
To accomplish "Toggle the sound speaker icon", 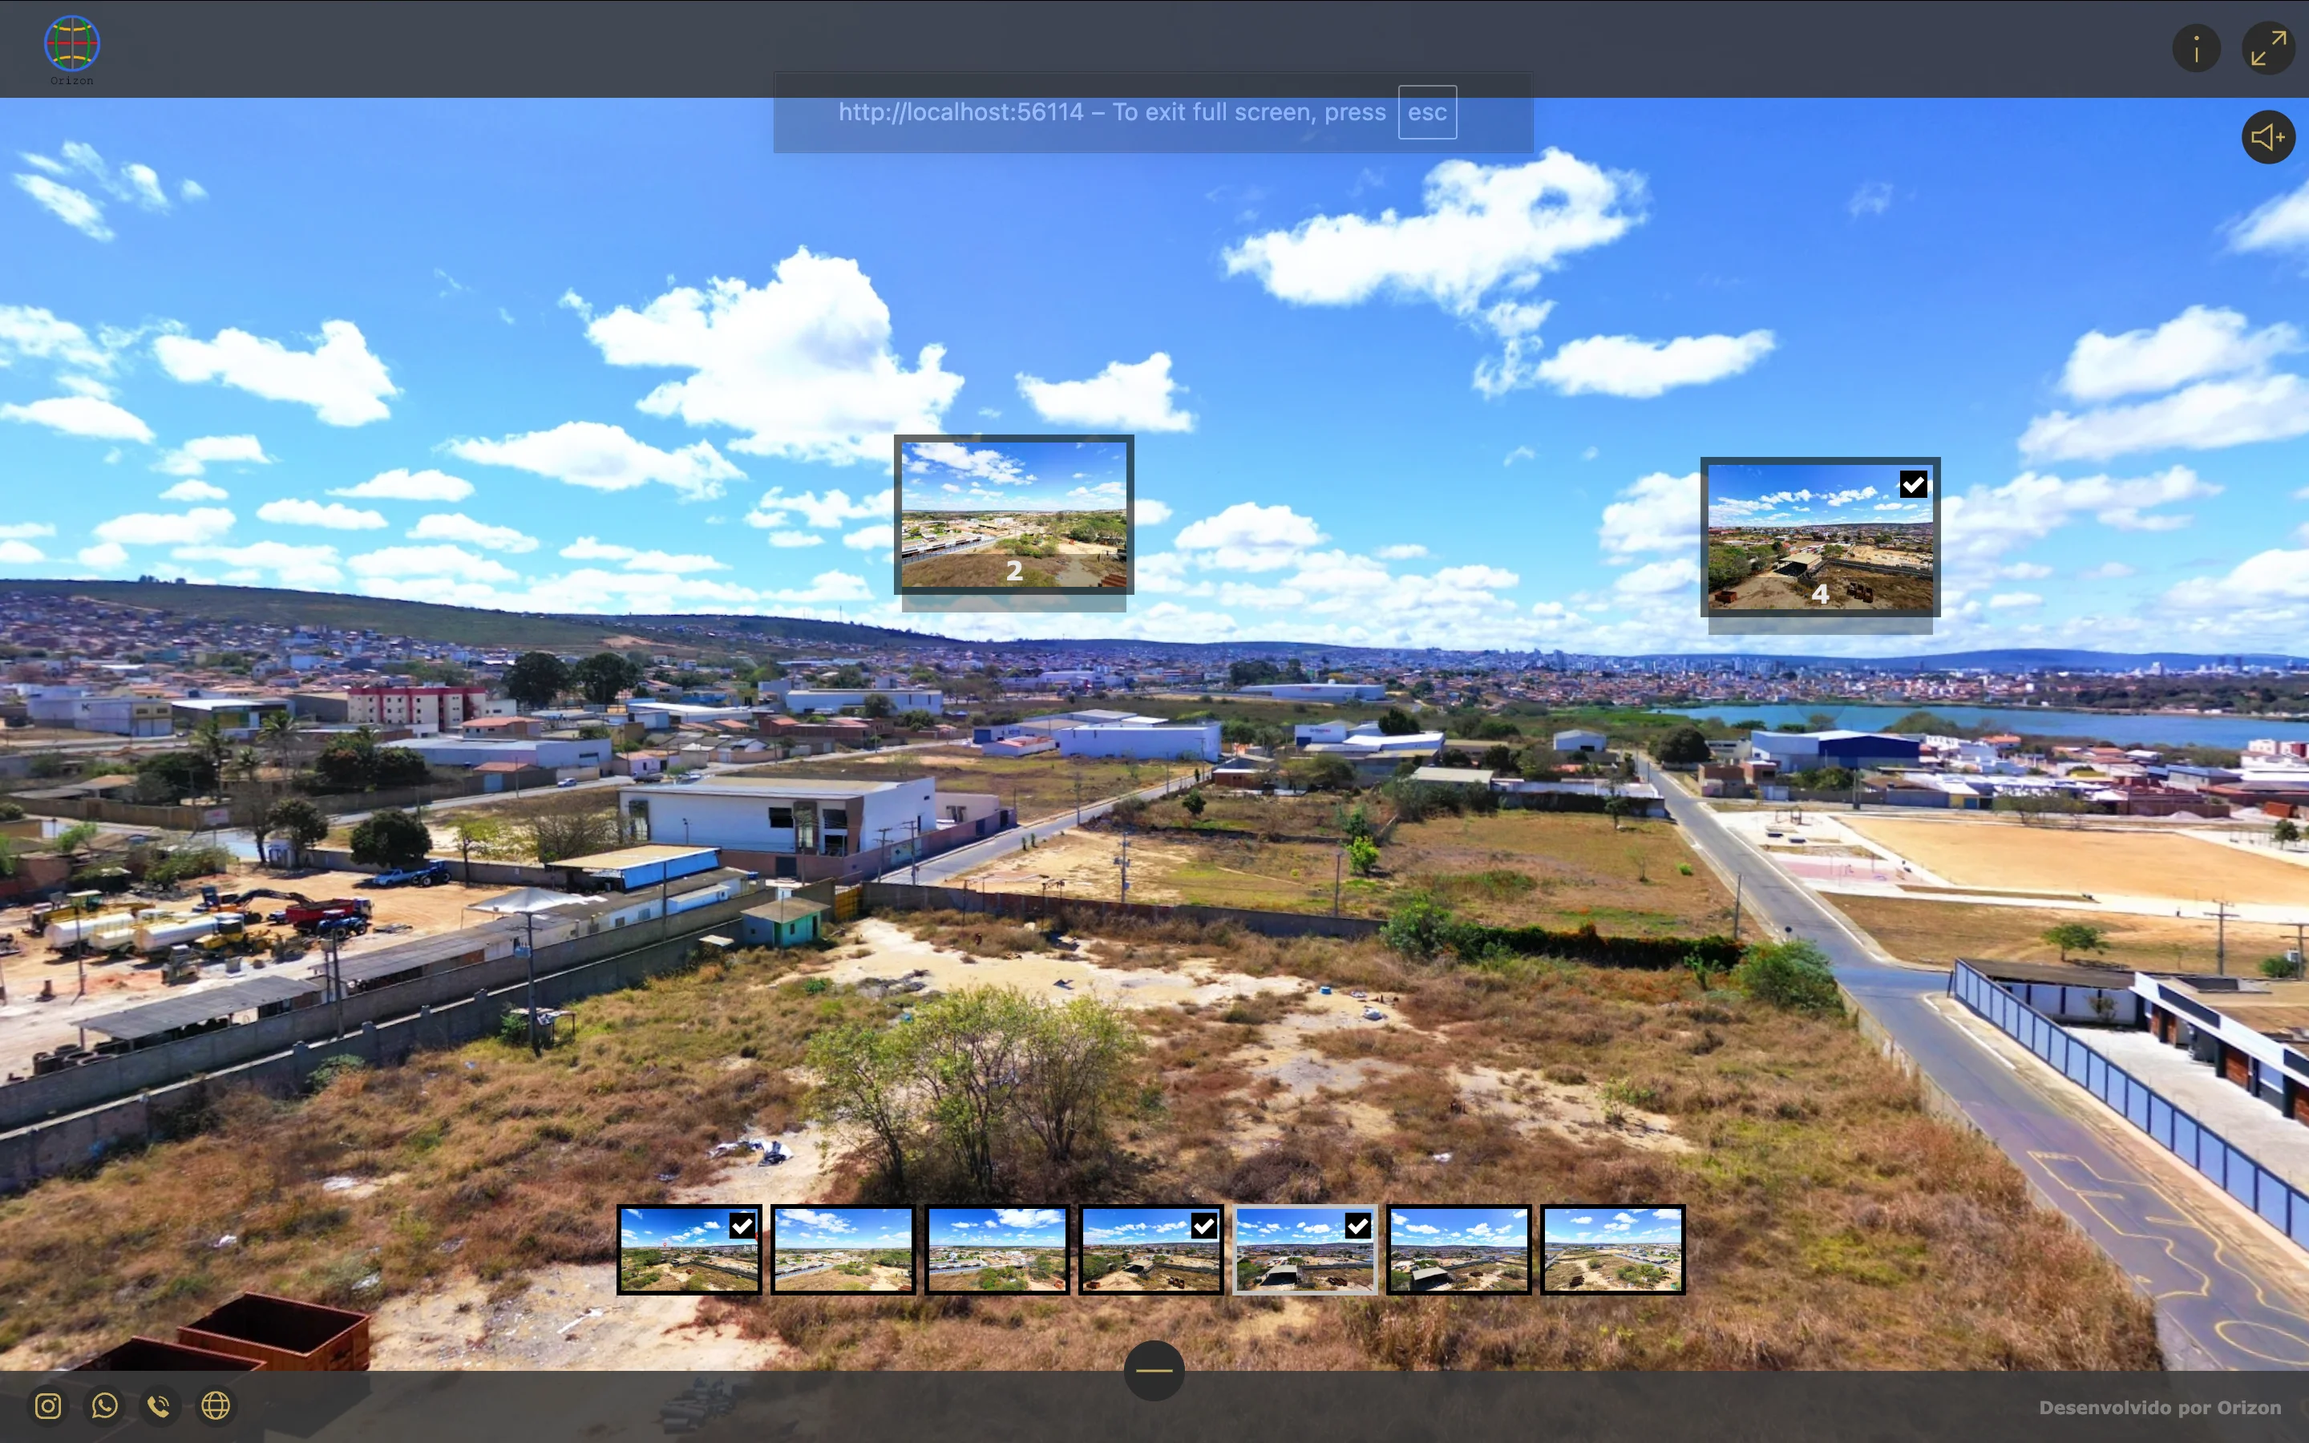I will pos(2268,137).
